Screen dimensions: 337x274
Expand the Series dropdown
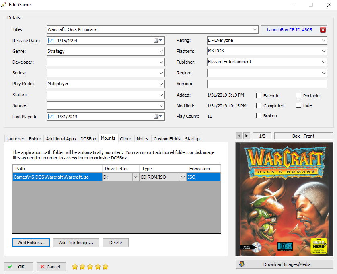click(161, 73)
